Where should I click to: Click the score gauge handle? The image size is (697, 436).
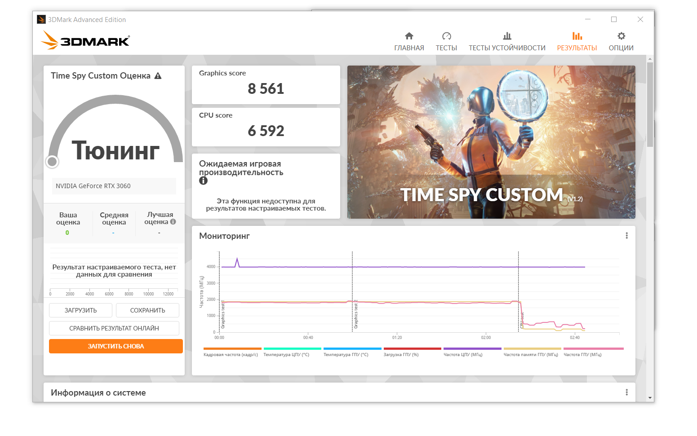[x=52, y=161]
